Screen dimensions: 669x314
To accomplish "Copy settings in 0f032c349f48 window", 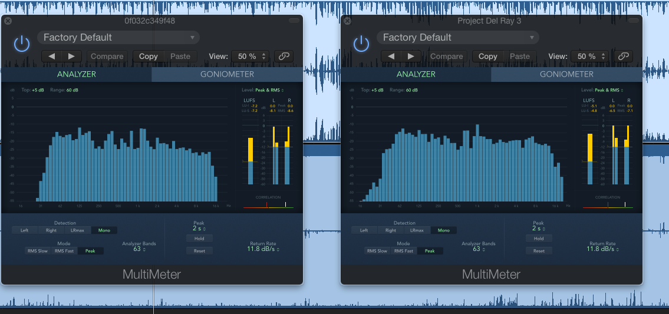I will [x=149, y=57].
